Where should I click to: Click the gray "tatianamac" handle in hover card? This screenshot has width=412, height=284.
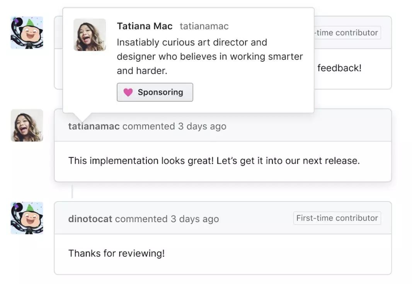point(204,26)
